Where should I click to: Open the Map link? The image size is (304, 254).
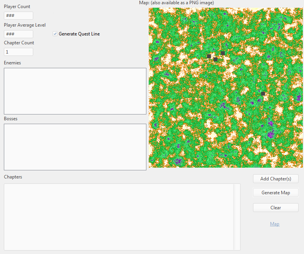pyautogui.click(x=275, y=224)
